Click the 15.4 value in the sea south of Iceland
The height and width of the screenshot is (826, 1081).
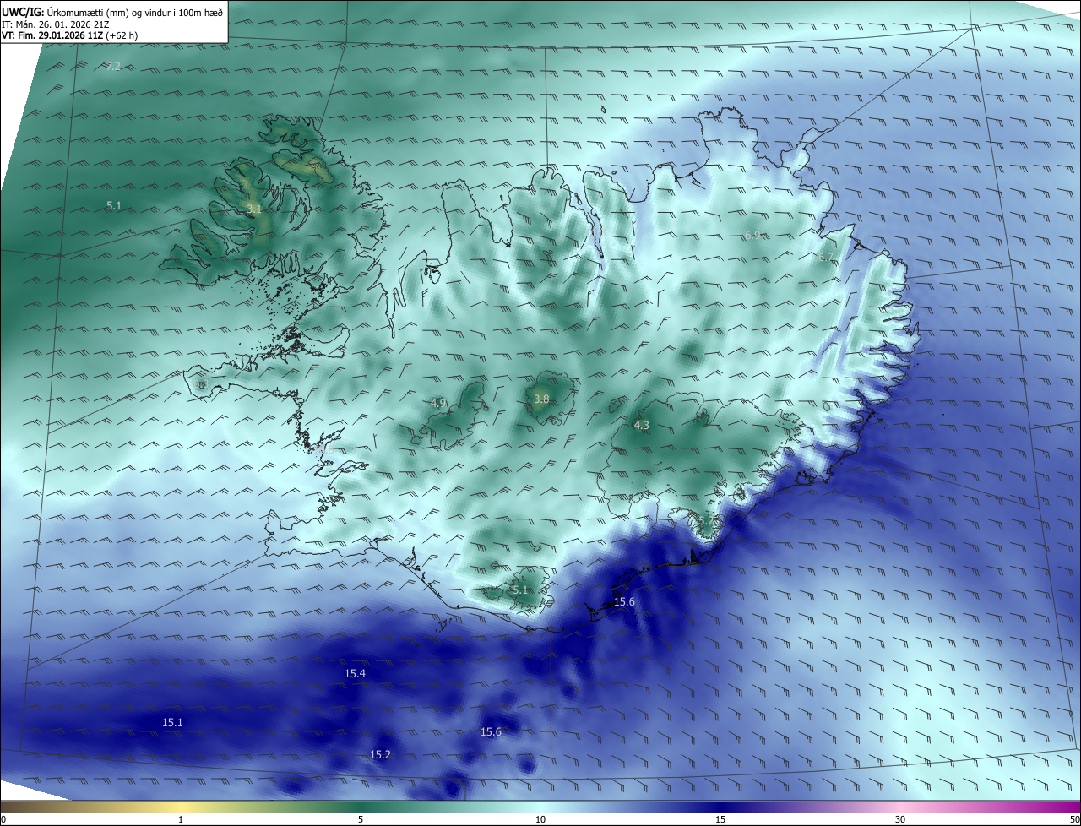[x=355, y=673]
